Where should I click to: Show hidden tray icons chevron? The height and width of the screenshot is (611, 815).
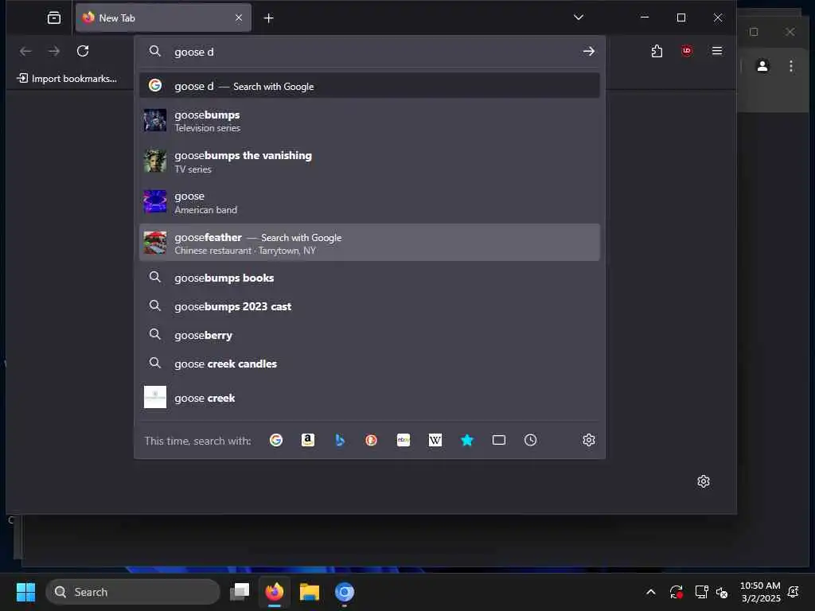pyautogui.click(x=651, y=592)
